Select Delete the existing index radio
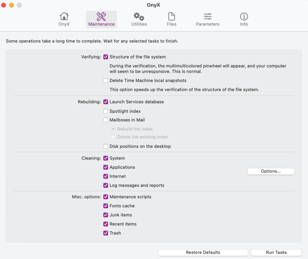Image resolution: width=308 pixels, height=259 pixels. pyautogui.click(x=113, y=137)
